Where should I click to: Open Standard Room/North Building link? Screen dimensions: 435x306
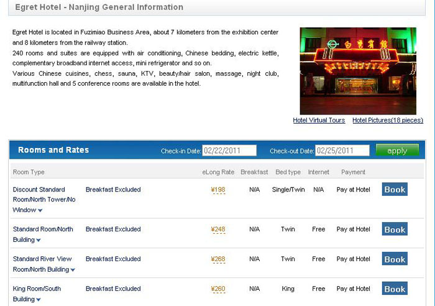point(43,234)
